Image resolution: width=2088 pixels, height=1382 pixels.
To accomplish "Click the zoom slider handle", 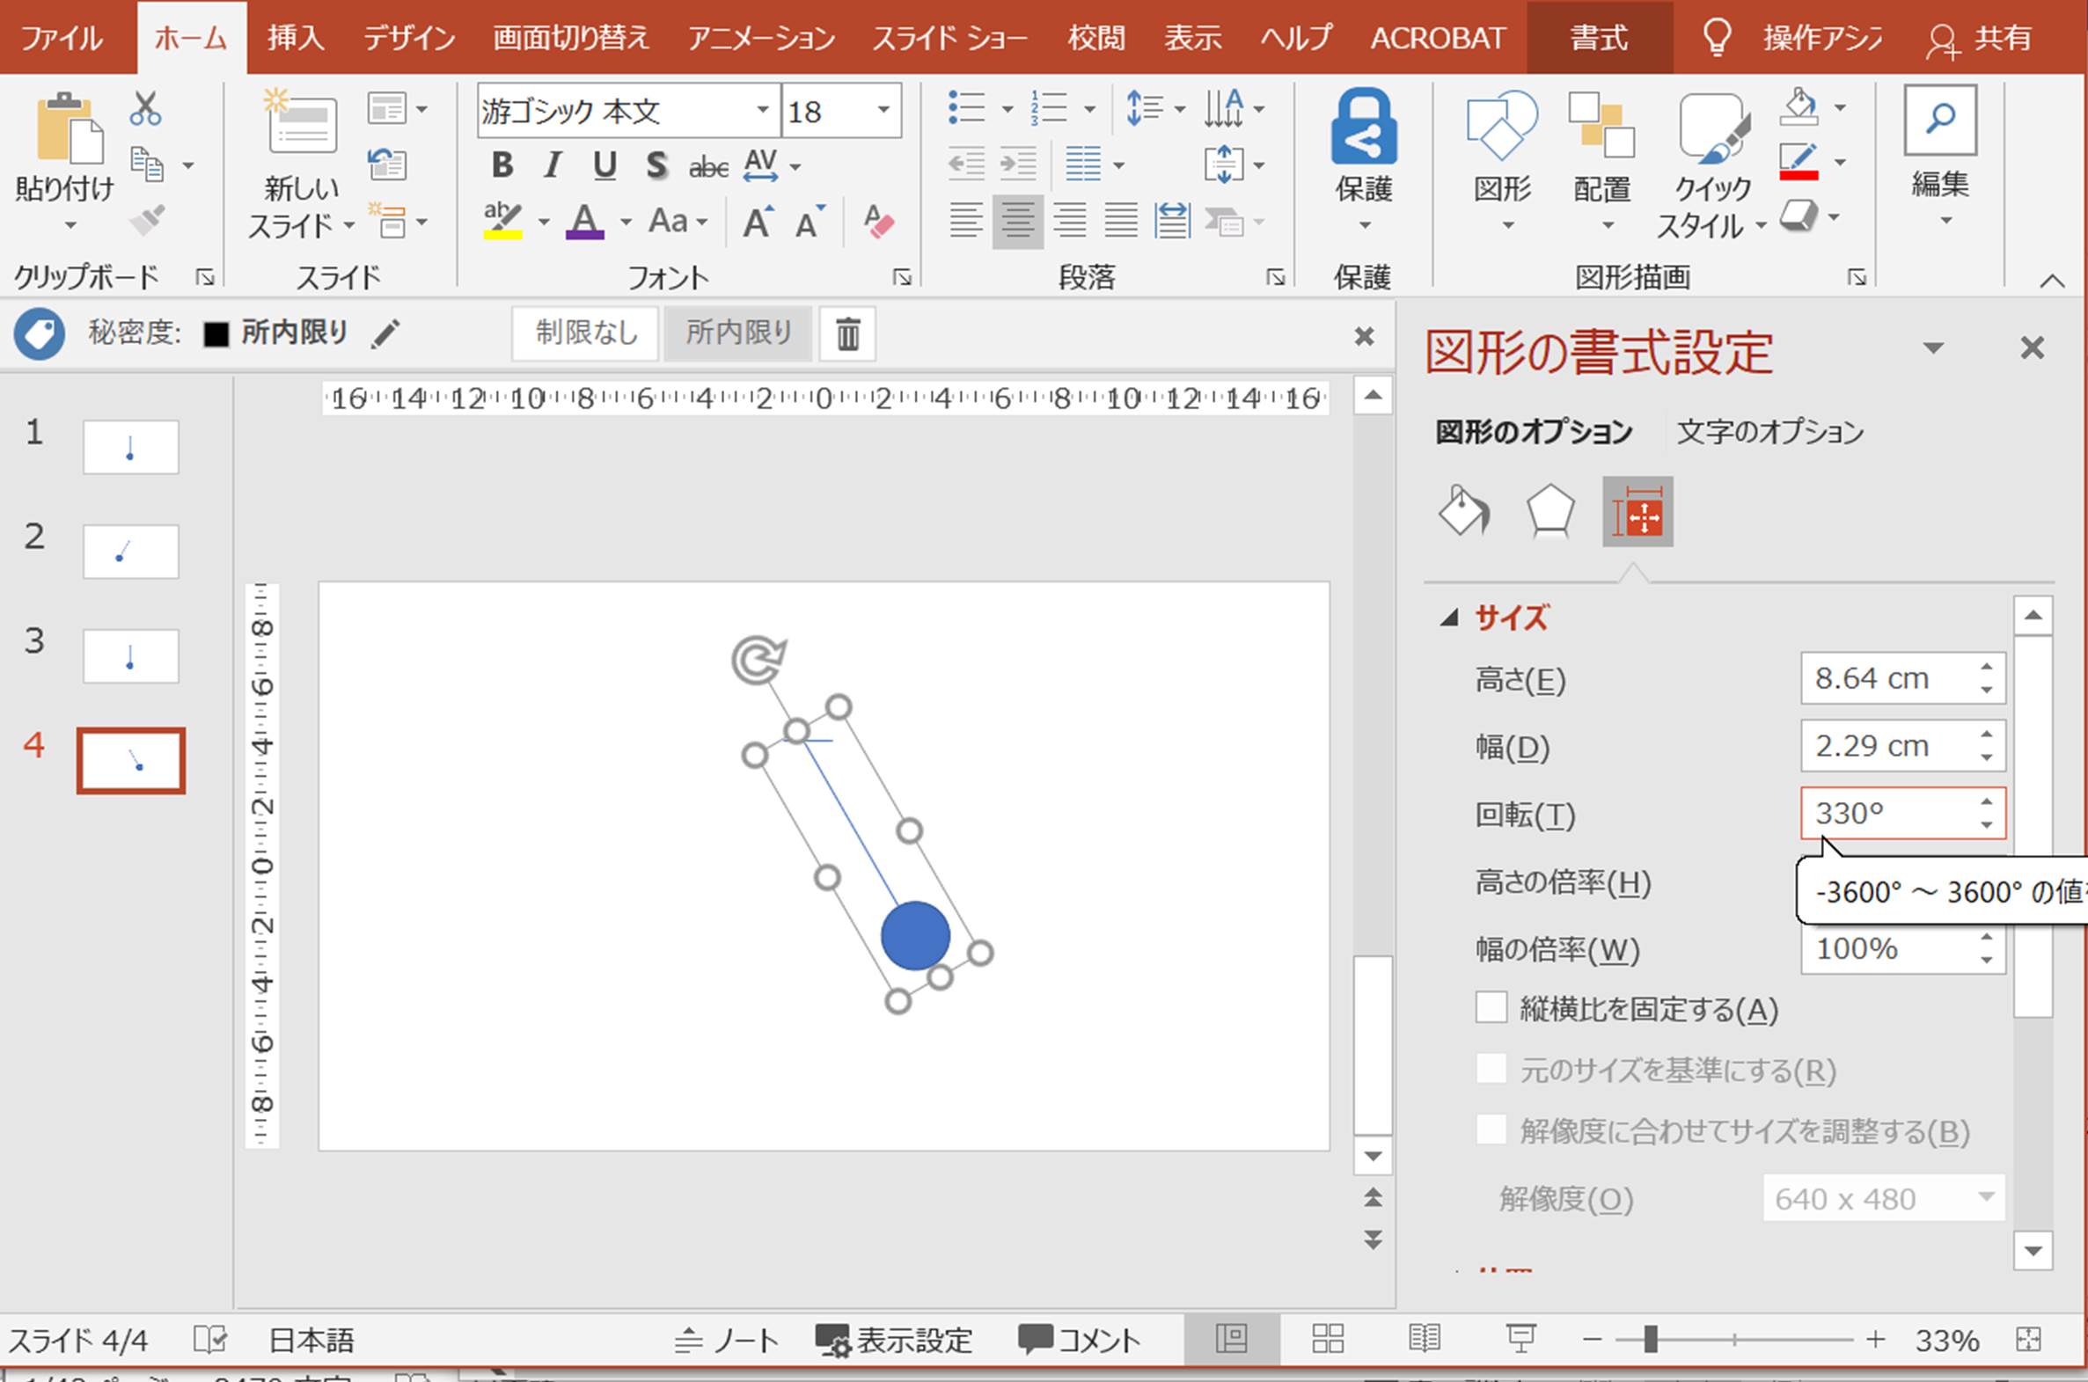I will pyautogui.click(x=1650, y=1340).
